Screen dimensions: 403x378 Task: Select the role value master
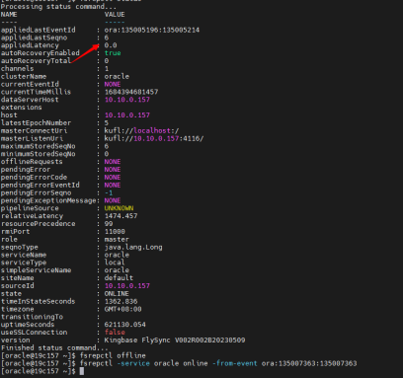coord(117,240)
